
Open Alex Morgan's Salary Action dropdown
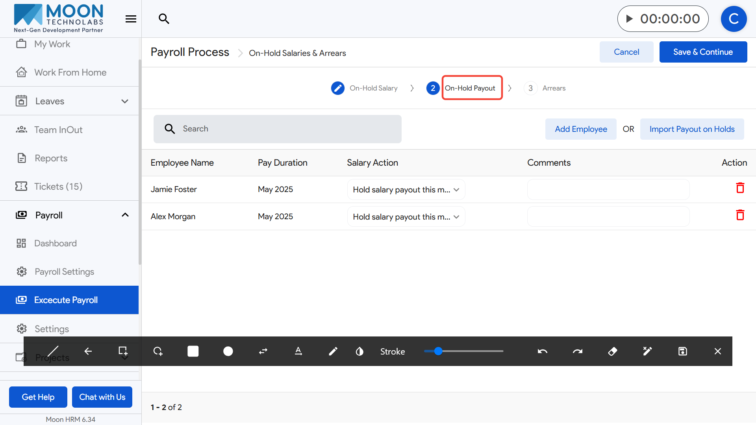(x=406, y=217)
